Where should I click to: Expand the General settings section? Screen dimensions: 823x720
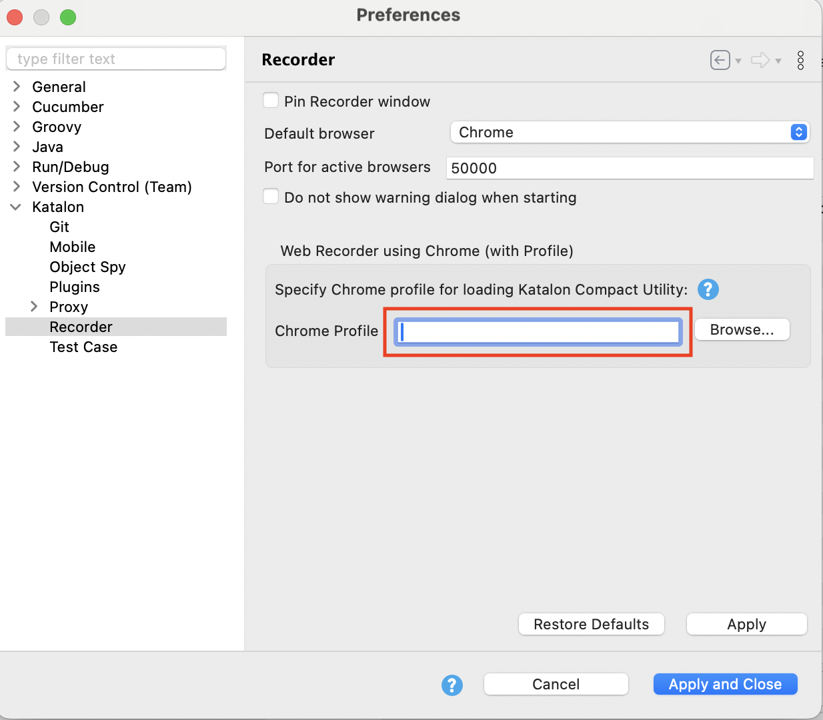16,87
